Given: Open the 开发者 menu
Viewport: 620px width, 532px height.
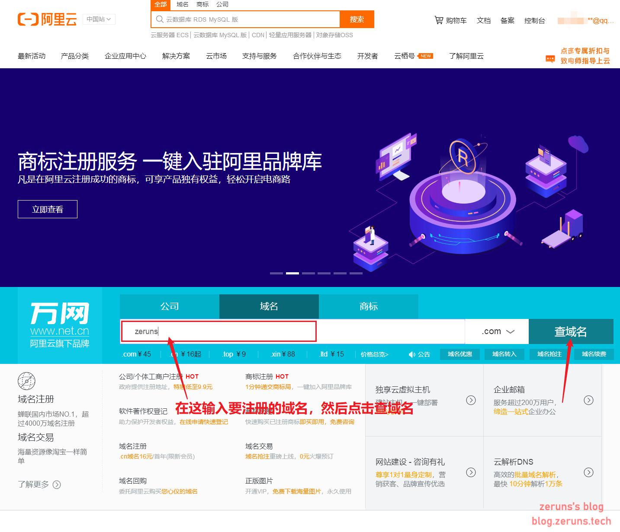Looking at the screenshot, I should point(368,56).
